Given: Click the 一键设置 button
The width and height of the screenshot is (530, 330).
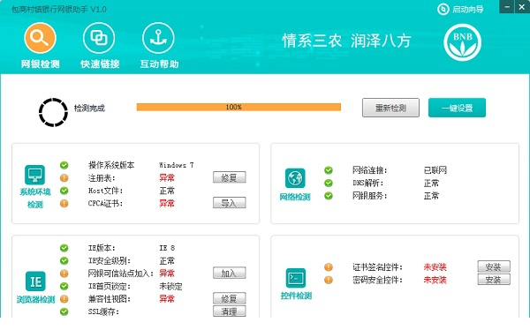Looking at the screenshot, I should tap(457, 108).
